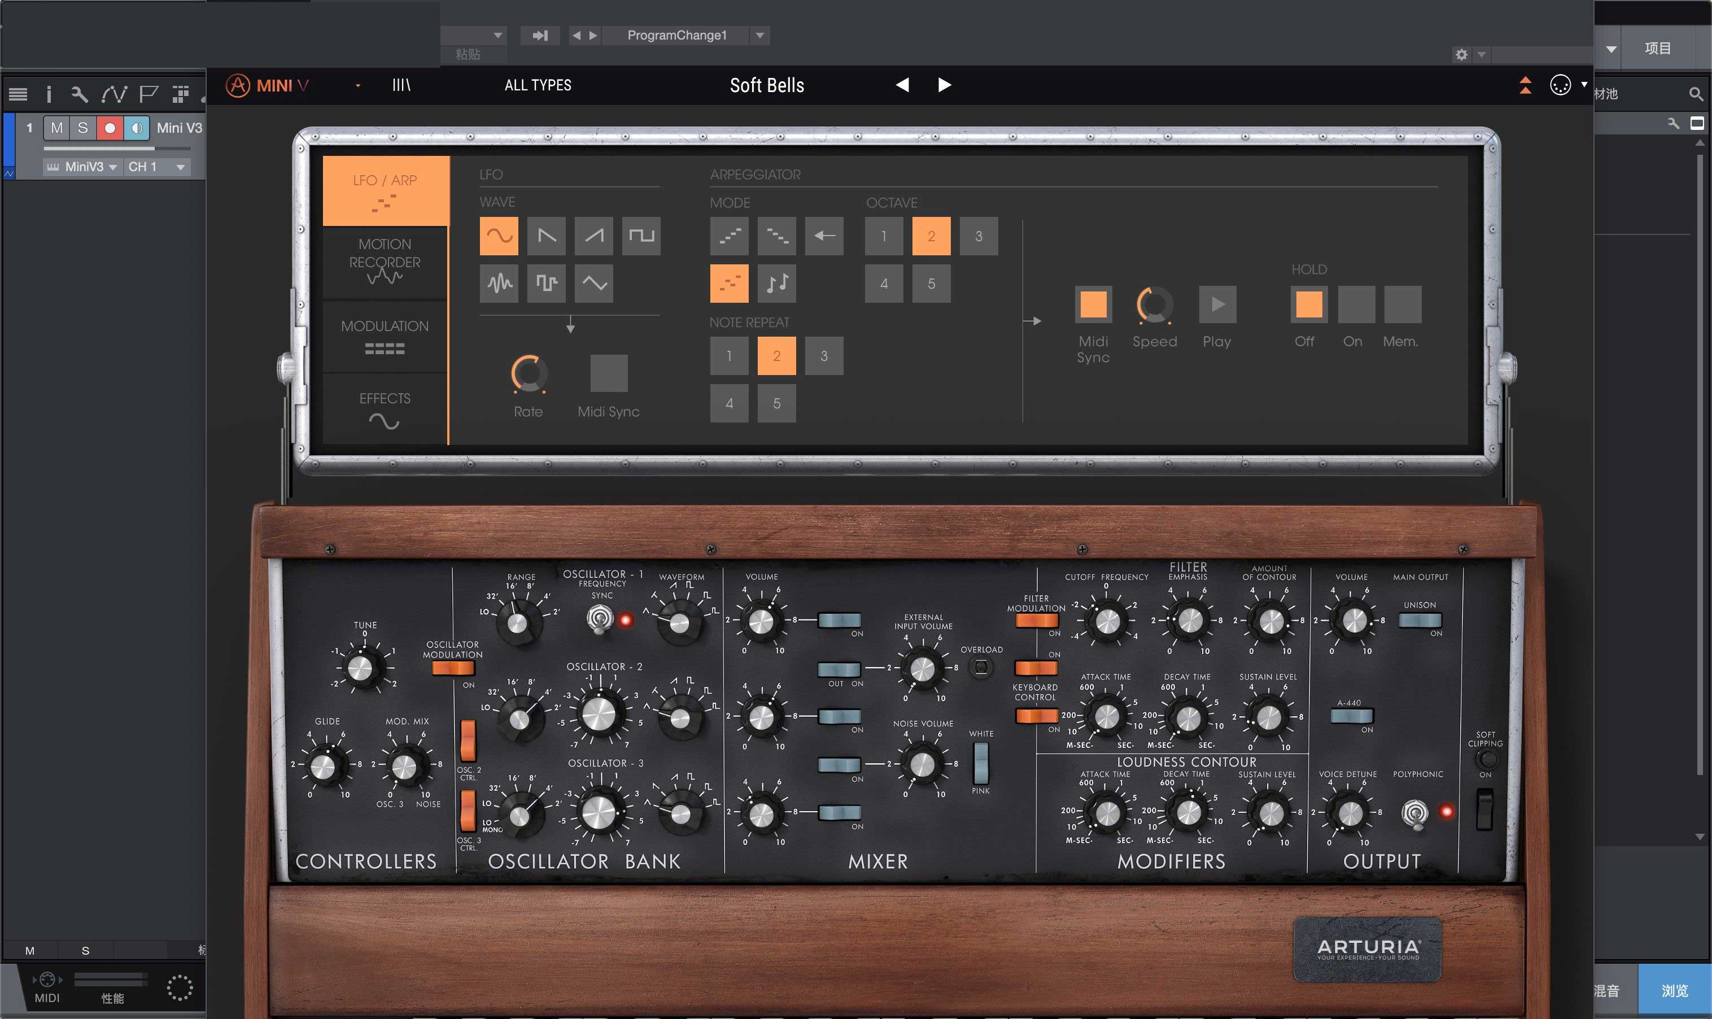Click the LFO Rate knob

[x=529, y=374]
